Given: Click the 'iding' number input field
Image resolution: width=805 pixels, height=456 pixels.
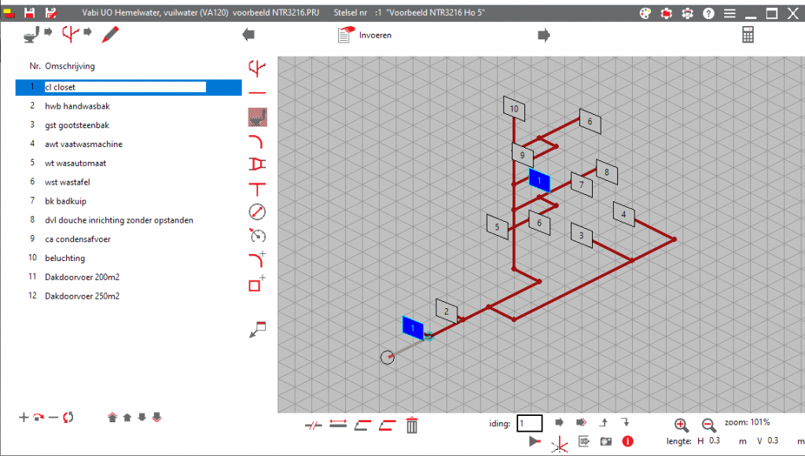Looking at the screenshot, I should click(x=529, y=424).
